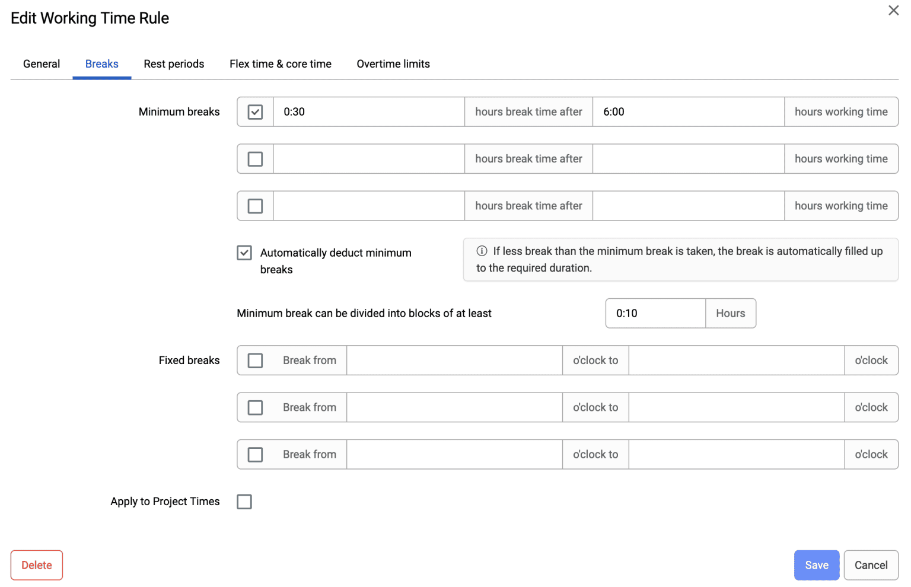911x587 pixels.
Task: Click the info icon next to break explanation
Action: (x=480, y=251)
